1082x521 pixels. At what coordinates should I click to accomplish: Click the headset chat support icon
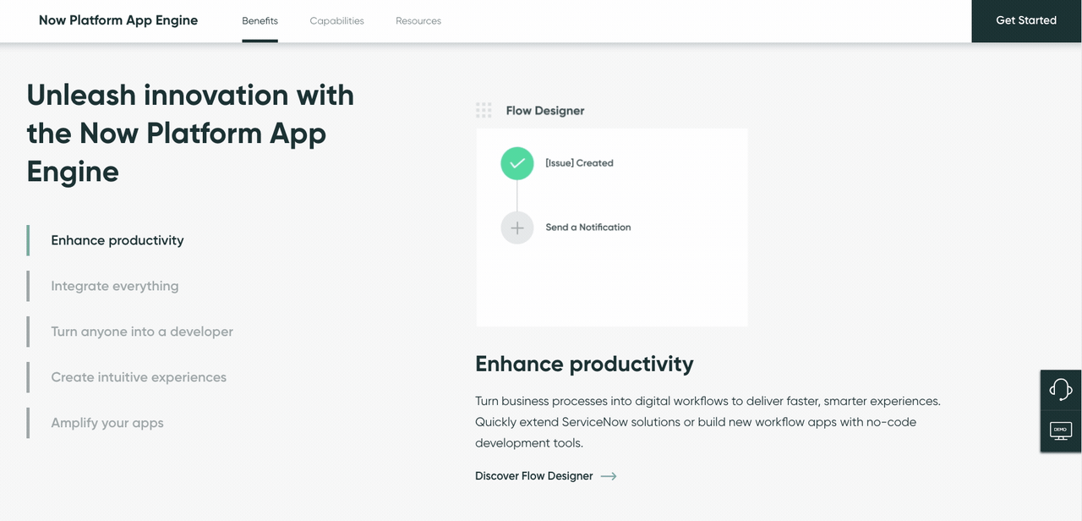pos(1060,389)
